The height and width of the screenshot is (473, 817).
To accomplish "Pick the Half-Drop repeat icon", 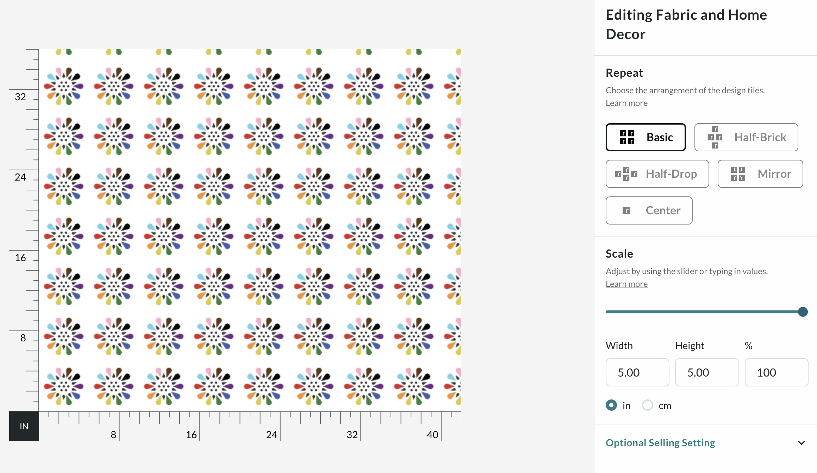I will 626,174.
